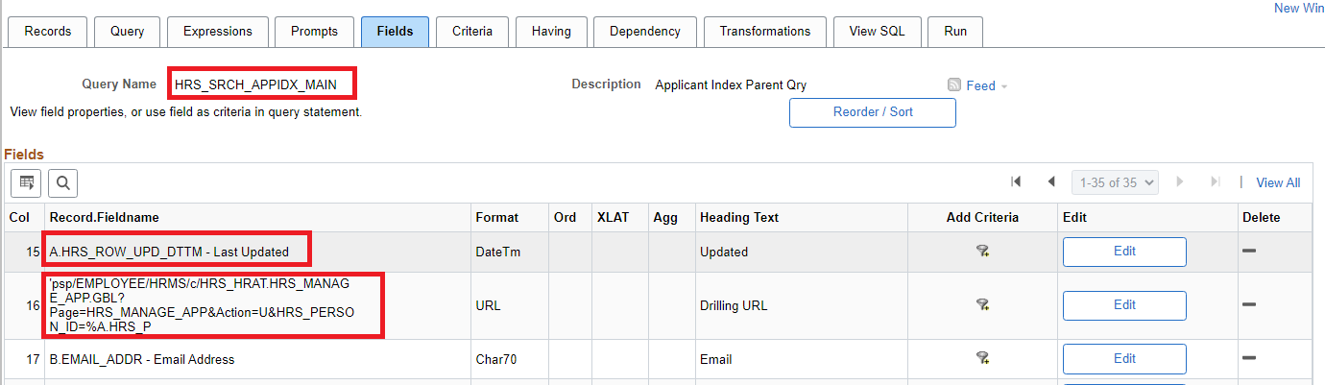Delete the Drilling URL field row

tap(1249, 304)
